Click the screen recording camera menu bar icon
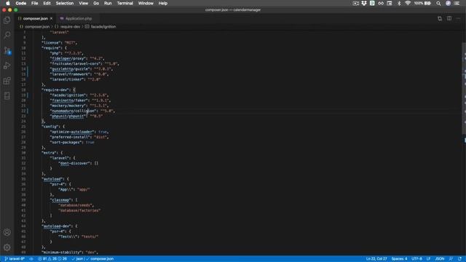Screen dimensions: 466x262 pyautogui.click(x=355, y=3)
